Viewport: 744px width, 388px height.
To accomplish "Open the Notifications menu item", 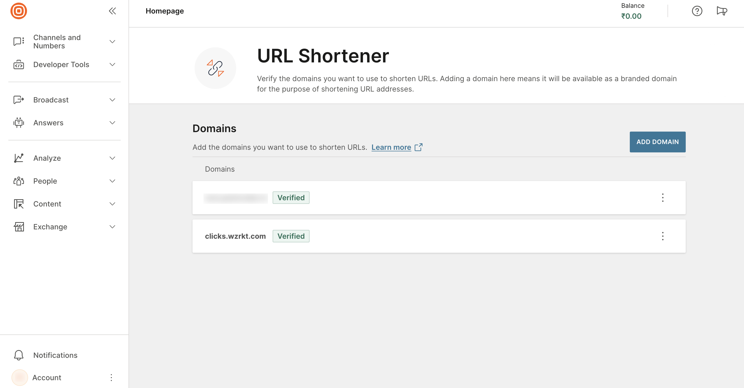I will [55, 355].
